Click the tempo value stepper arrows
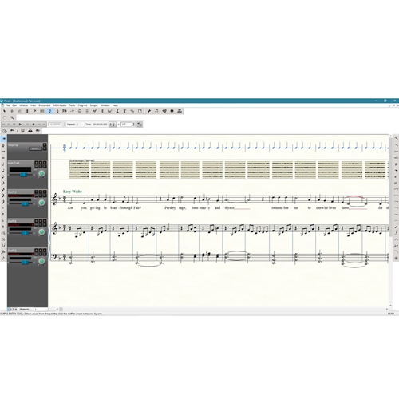The height and width of the screenshot is (399, 399). [x=134, y=124]
